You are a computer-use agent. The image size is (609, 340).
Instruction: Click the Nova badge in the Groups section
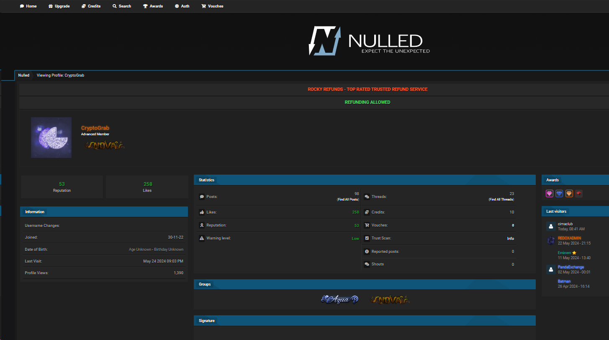click(390, 299)
